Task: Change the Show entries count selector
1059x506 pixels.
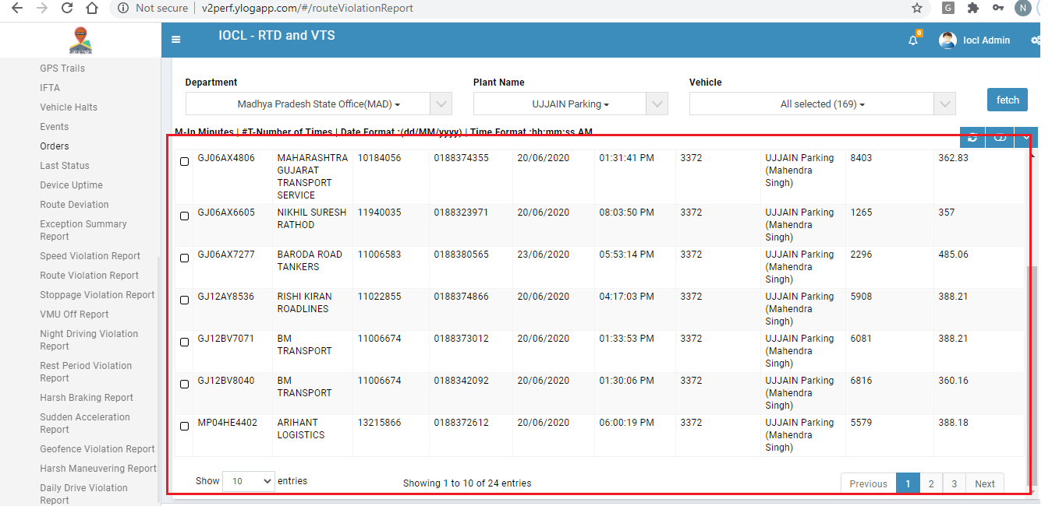Action: (x=249, y=481)
